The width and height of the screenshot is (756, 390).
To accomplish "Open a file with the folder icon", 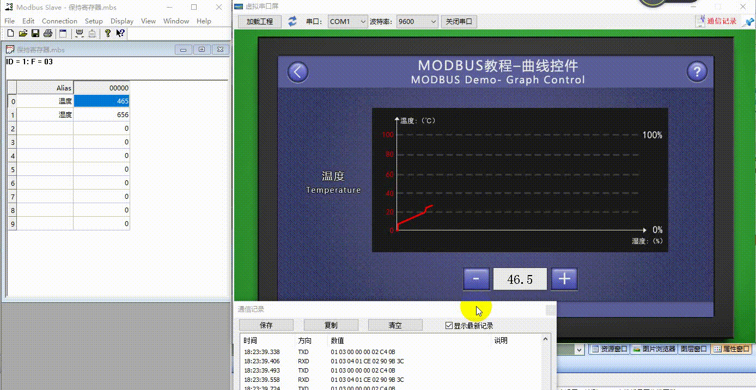I will pos(23,33).
